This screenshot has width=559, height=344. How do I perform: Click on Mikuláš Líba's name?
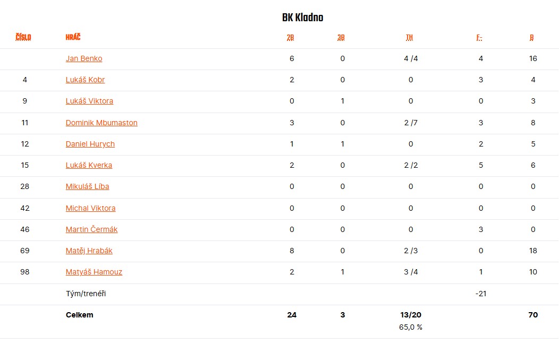point(87,186)
